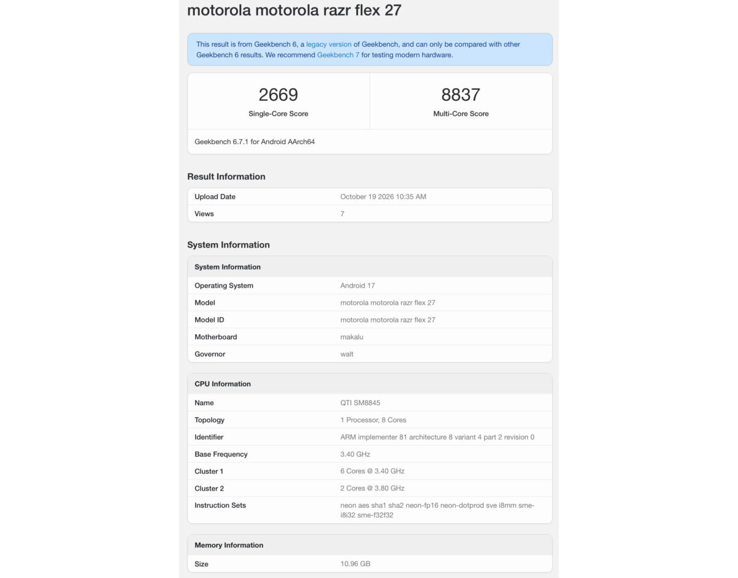738x578 pixels.
Task: Select the Single-Core Score label
Action: tap(278, 114)
